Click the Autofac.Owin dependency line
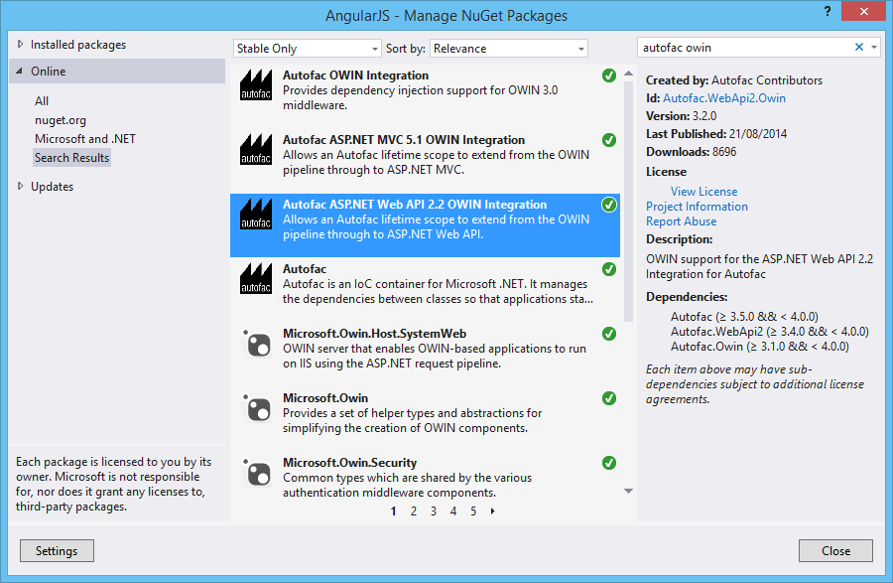 pos(760,346)
